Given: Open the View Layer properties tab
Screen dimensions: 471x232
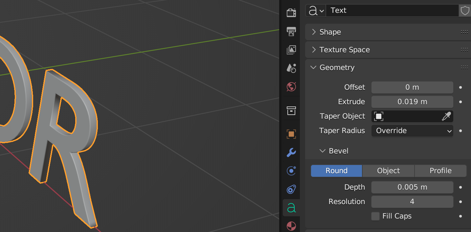Looking at the screenshot, I should [x=291, y=50].
